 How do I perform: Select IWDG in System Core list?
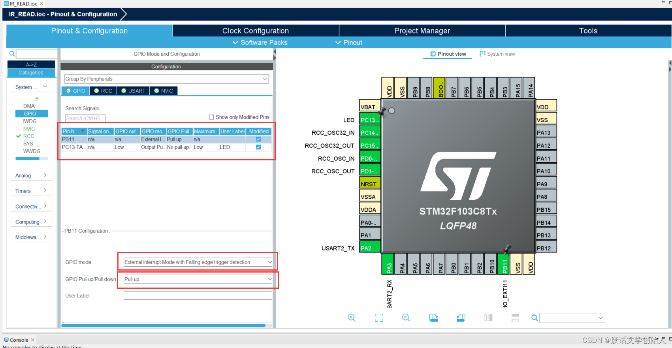[x=30, y=121]
